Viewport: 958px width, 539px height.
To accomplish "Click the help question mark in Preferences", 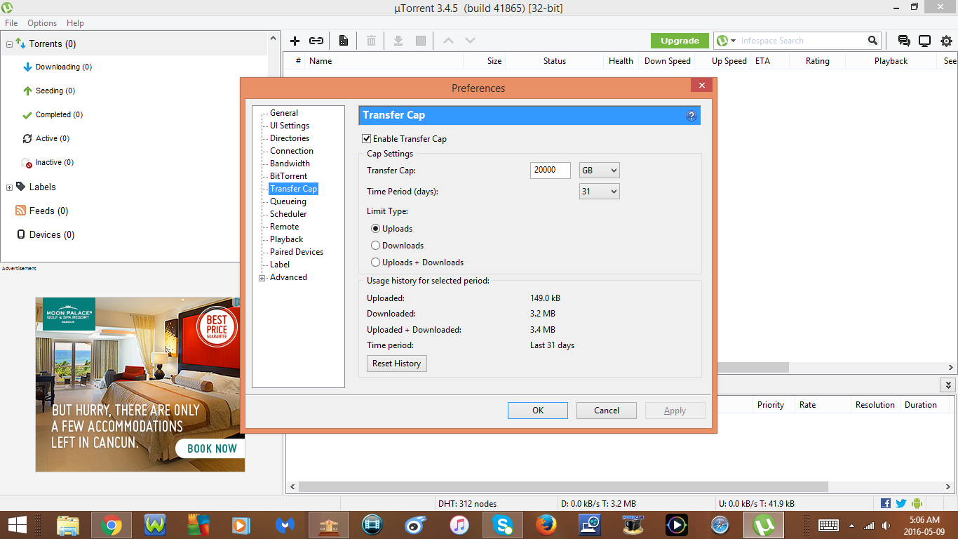I will (691, 116).
